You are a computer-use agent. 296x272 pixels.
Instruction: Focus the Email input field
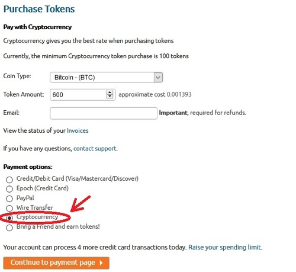pyautogui.click(x=104, y=113)
